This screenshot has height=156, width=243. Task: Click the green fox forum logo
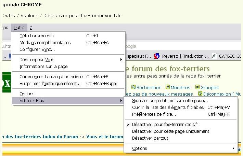point(7,82)
